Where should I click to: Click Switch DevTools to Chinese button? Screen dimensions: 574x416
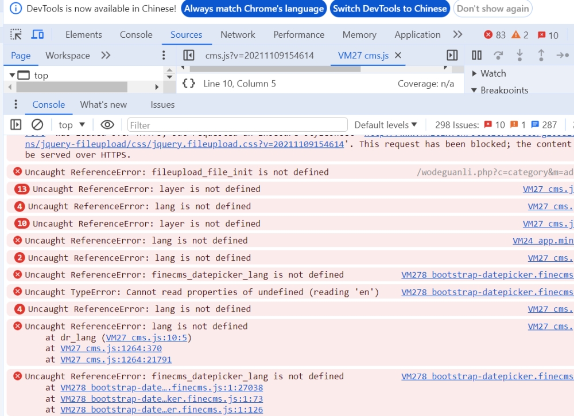tap(390, 9)
